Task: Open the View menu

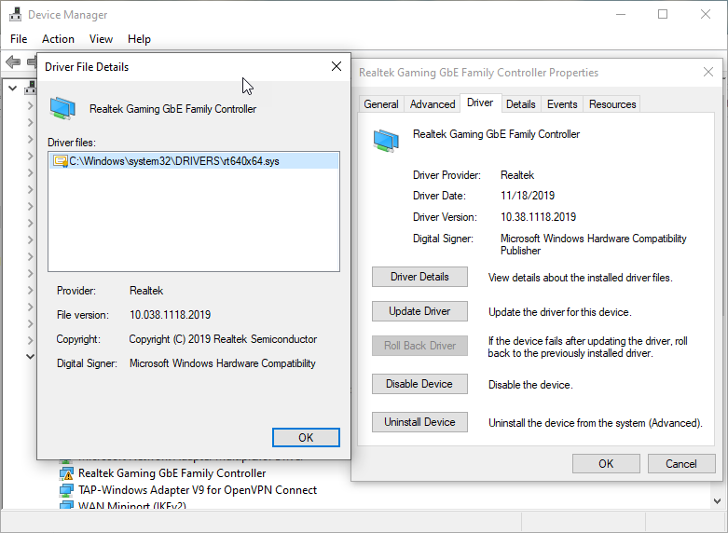Action: click(101, 39)
